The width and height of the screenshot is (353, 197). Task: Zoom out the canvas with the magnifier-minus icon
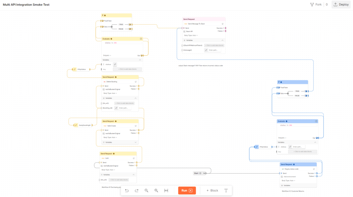pos(146,190)
